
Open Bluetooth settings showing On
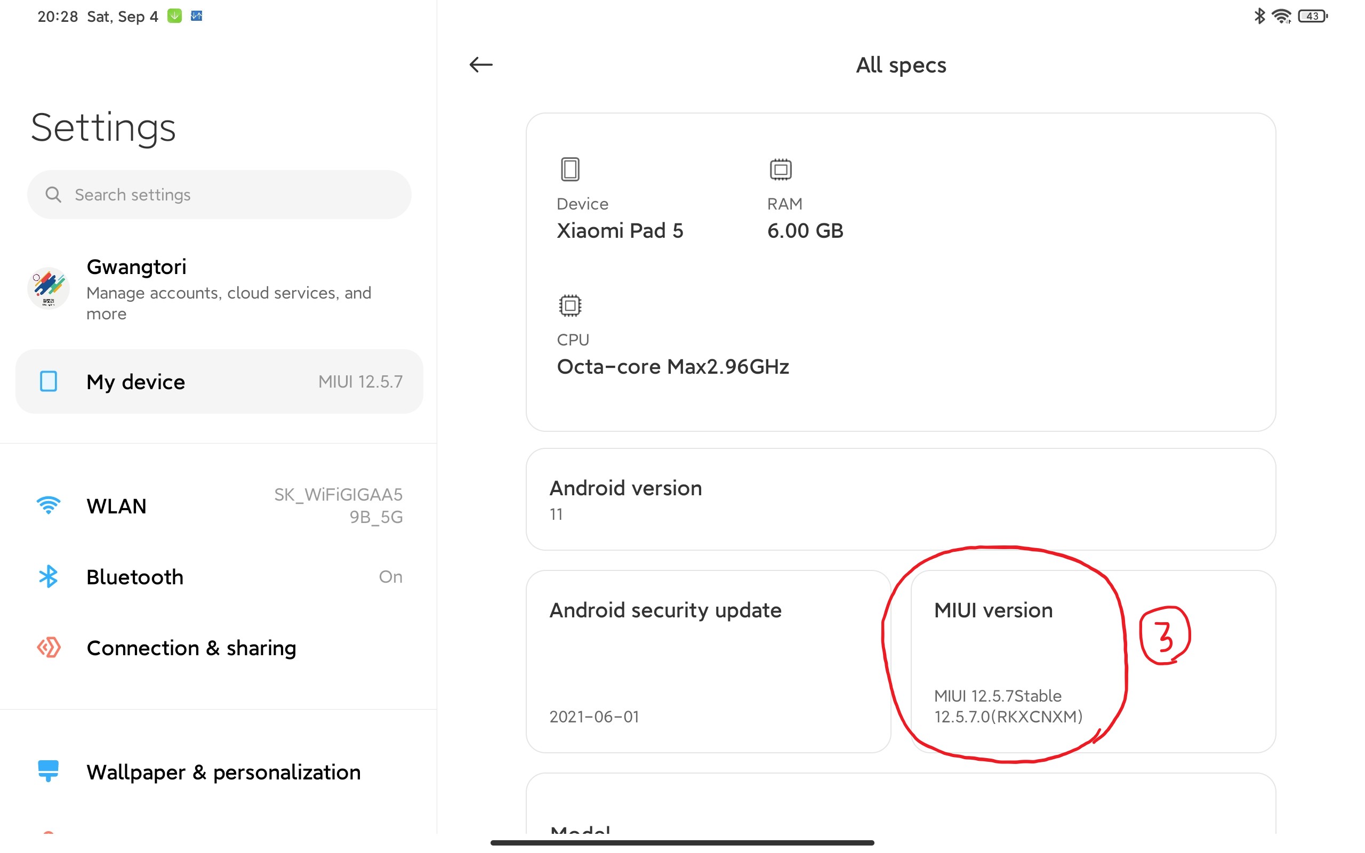point(220,576)
